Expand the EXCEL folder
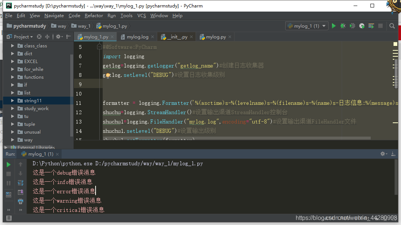Viewport: 401px width, 225px height. (x=12, y=61)
